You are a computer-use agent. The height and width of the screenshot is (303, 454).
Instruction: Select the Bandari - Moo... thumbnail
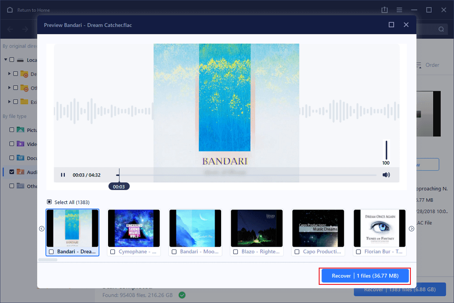(195, 228)
